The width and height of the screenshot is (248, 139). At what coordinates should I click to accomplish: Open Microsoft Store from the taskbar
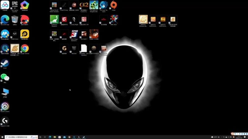(x=60, y=137)
